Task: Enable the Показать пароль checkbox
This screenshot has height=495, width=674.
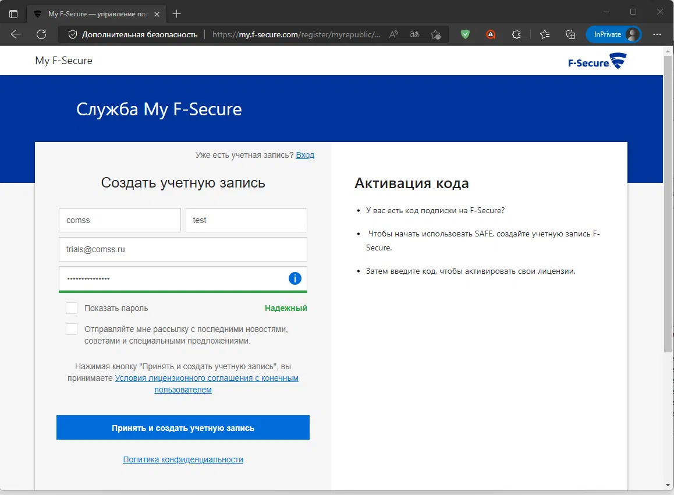Action: click(71, 307)
